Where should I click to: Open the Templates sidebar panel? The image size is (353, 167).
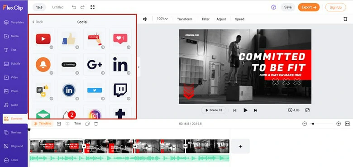(14, 22)
